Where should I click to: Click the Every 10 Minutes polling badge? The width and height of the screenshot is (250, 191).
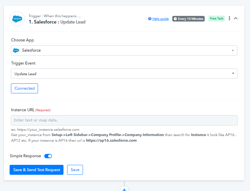[x=188, y=19]
